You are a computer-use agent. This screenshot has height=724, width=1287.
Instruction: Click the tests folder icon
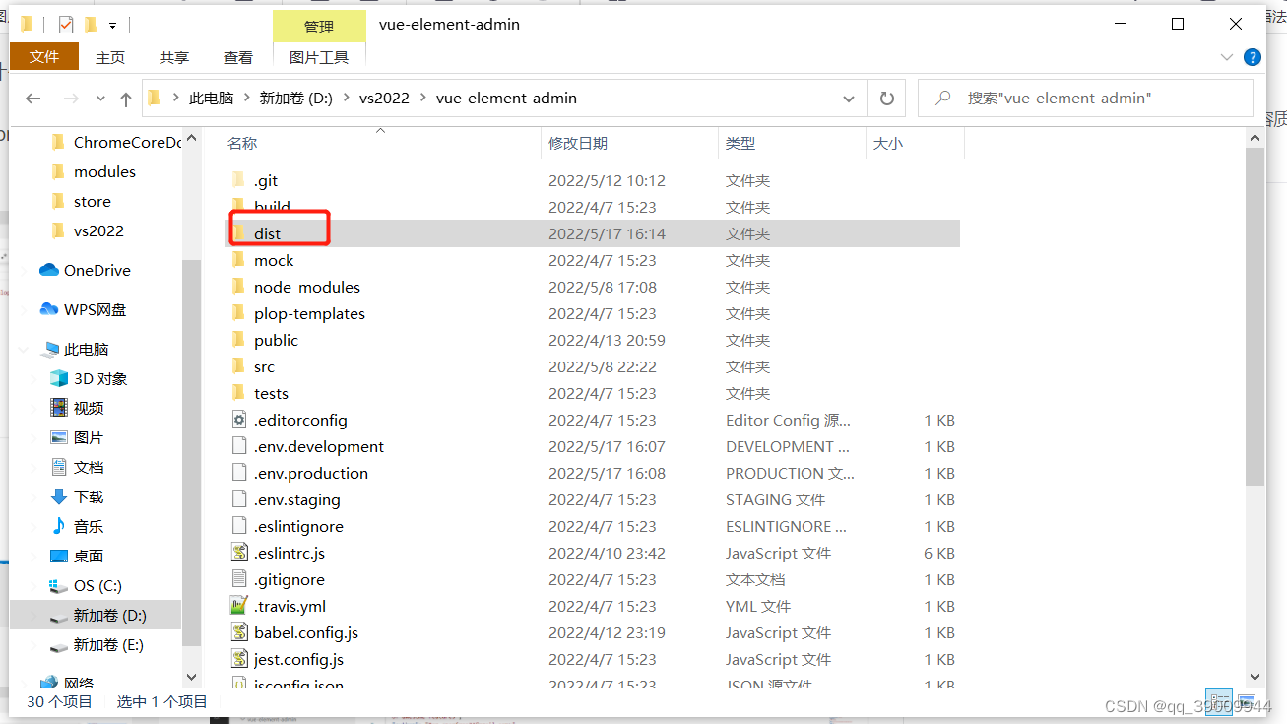coord(237,393)
